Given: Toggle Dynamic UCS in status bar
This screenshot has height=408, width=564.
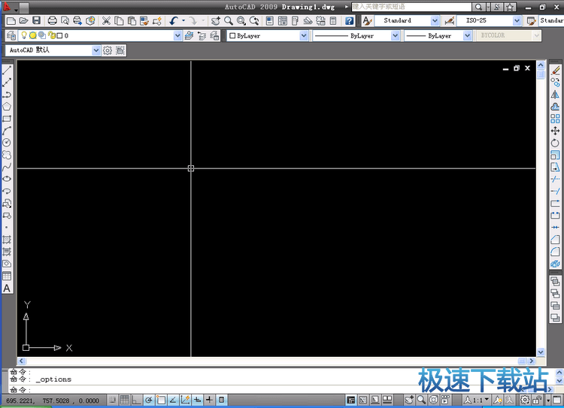Looking at the screenshot, I should pyautogui.click(x=185, y=400).
